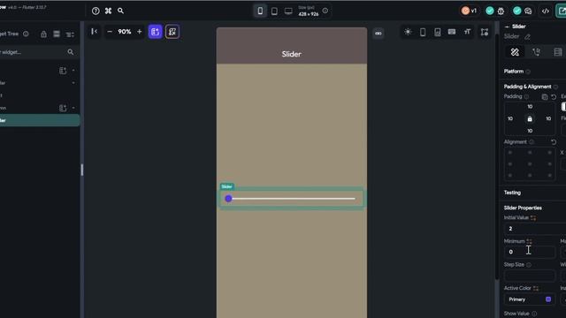Zoom out canvas with minus button
Screen dimensions: 566x318
[110, 32]
